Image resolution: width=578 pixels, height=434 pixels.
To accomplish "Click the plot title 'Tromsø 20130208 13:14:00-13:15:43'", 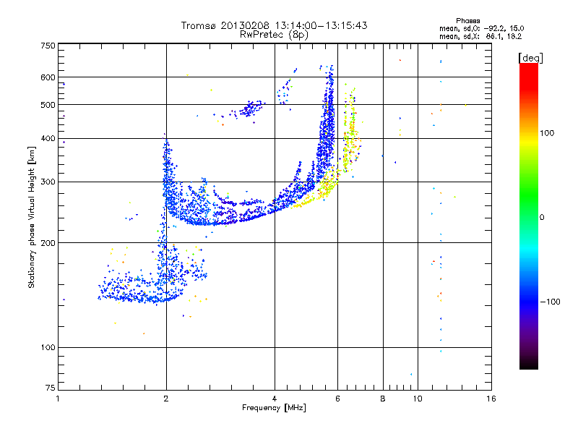I will (x=274, y=25).
